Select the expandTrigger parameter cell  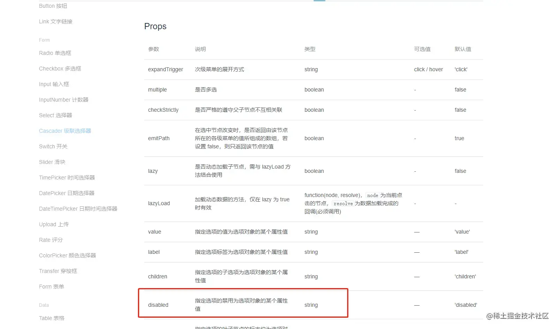(166, 69)
